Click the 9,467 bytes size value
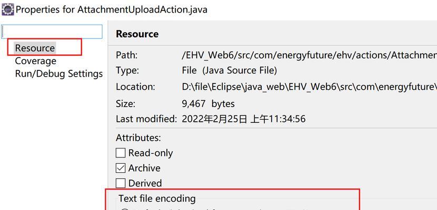 [208, 103]
